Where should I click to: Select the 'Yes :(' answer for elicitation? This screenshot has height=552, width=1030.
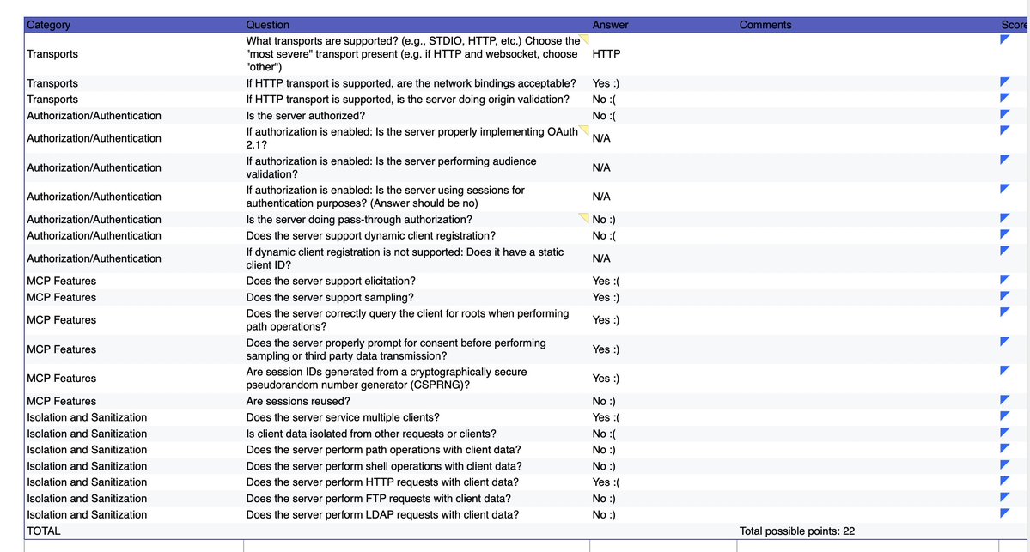(606, 281)
